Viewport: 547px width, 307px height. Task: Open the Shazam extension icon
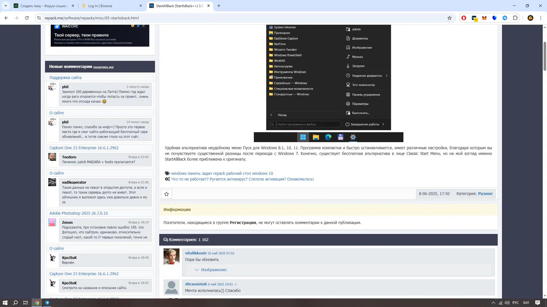click(x=505, y=18)
